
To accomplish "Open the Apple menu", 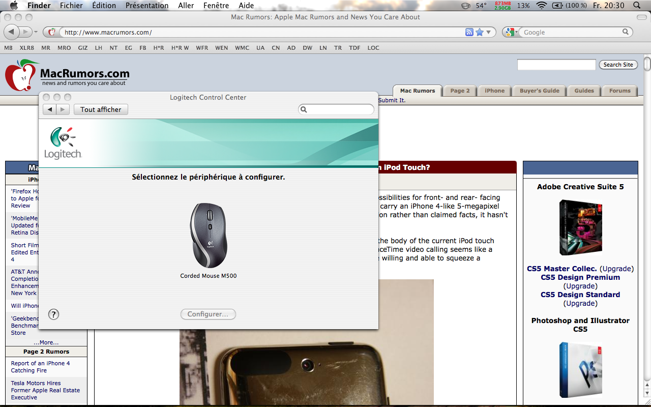I will point(14,6).
